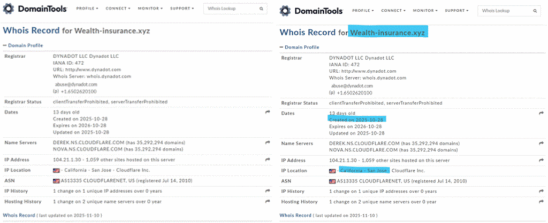Open SUPPORT dropdown menu in left page

click(182, 9)
